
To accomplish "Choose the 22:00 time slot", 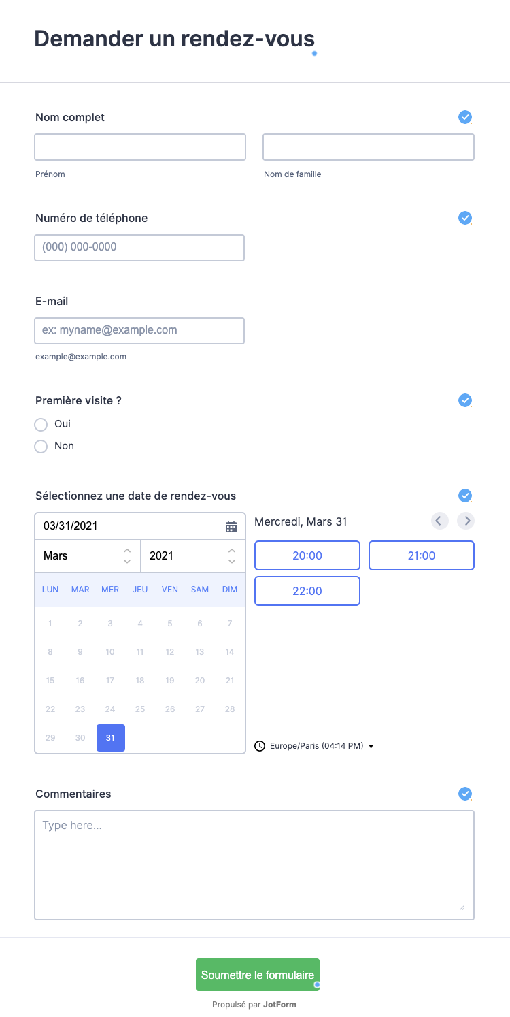I will pyautogui.click(x=307, y=591).
